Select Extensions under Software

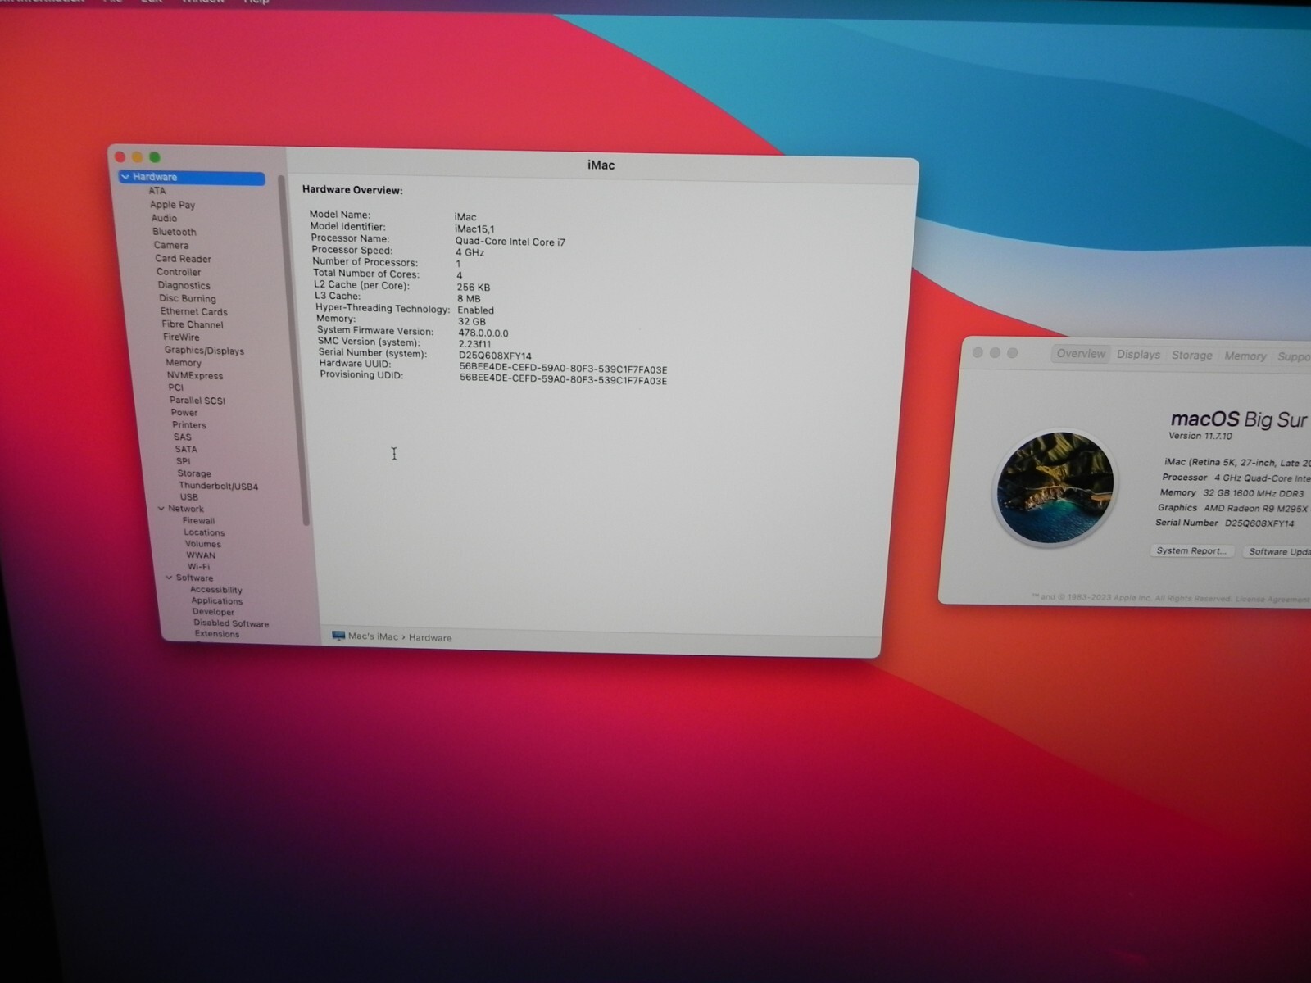[217, 634]
